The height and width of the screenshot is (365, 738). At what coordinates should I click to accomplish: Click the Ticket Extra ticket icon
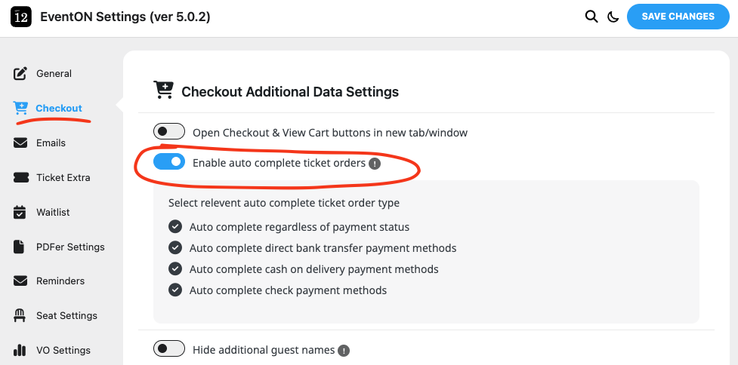click(x=21, y=178)
